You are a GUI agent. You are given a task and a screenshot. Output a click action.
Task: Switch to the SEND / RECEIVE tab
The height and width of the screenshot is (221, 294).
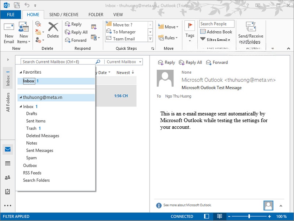[x=64, y=14]
